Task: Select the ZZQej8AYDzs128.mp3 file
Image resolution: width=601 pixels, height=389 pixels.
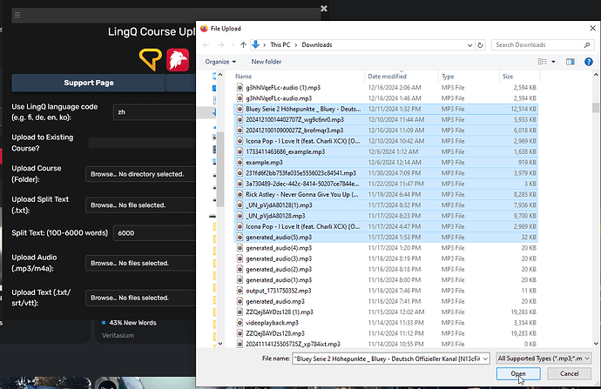Action: click(x=386, y=333)
